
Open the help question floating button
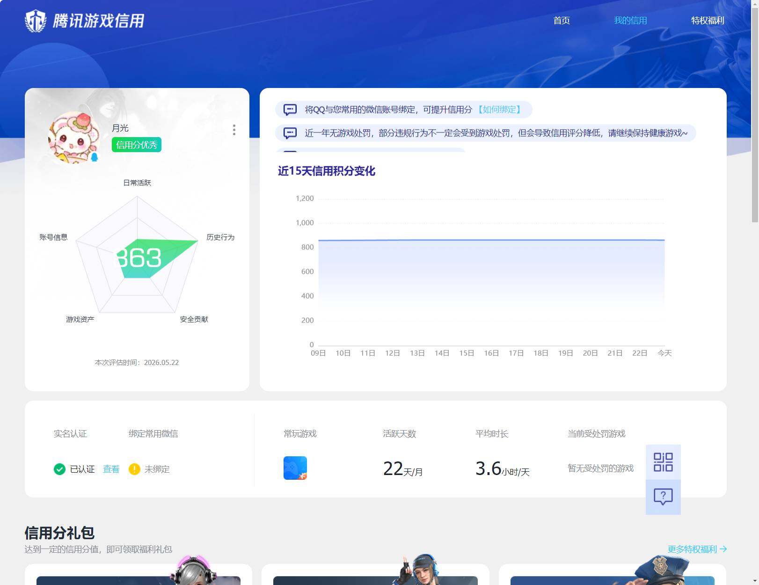tap(663, 497)
